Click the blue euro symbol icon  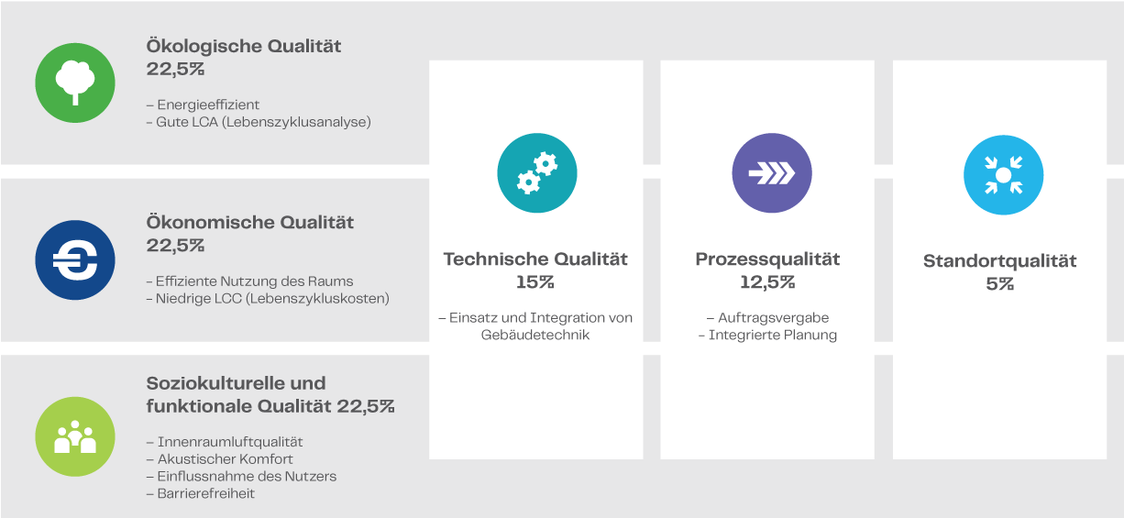pos(75,260)
